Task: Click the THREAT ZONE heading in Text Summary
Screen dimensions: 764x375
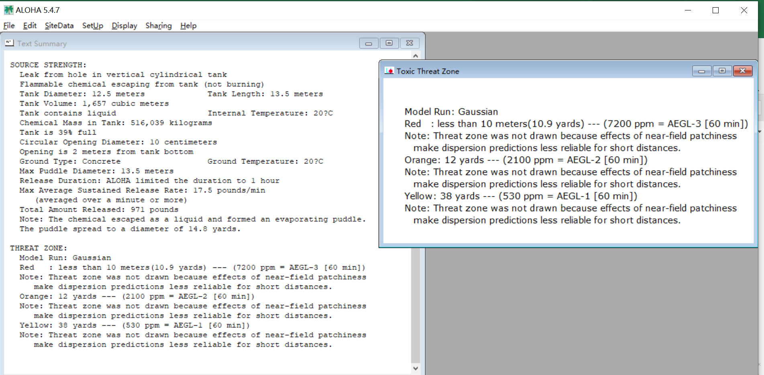Action: pos(39,248)
